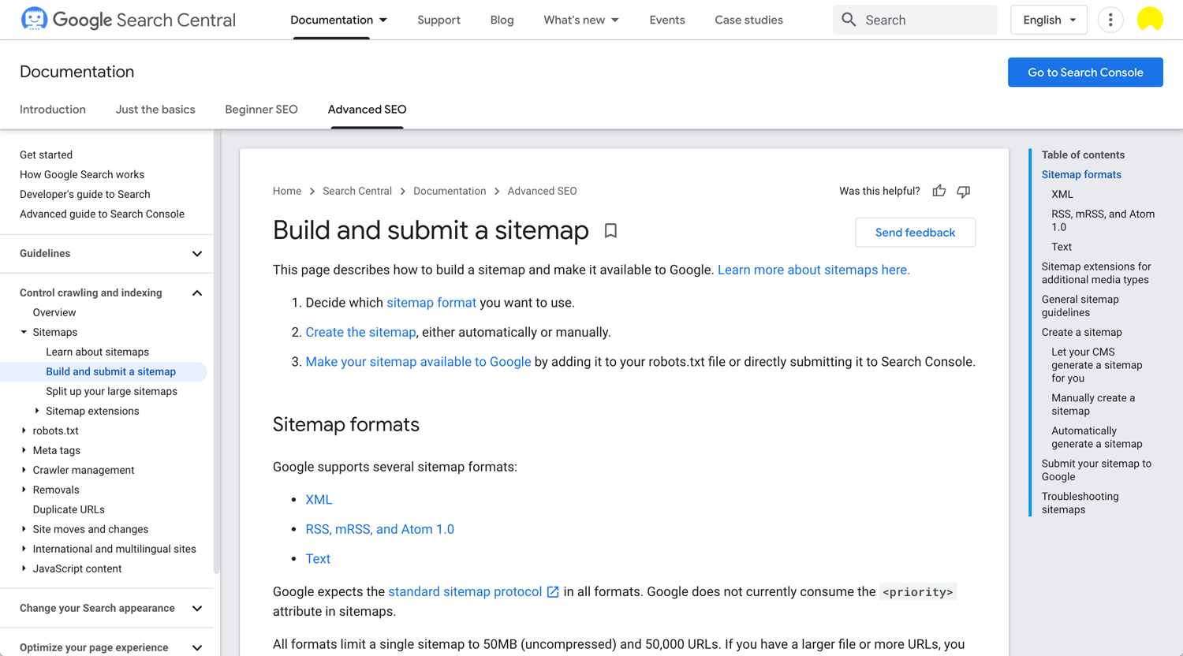This screenshot has width=1183, height=656.
Task: Jump to Sitemap formats in table of contents
Action: 1081,174
